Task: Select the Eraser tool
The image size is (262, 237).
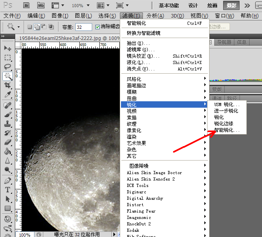Action: click(8, 142)
